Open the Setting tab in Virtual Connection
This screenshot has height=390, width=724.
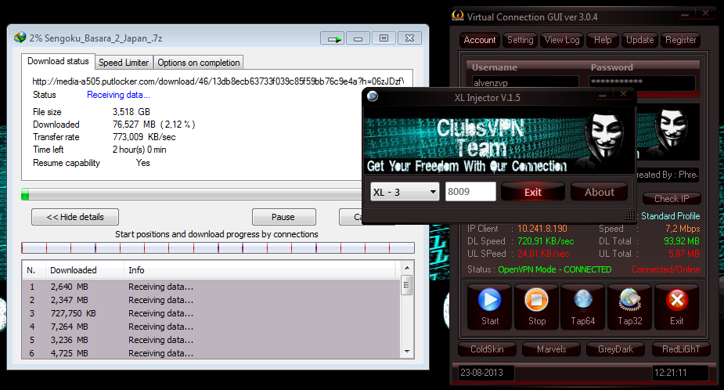coord(520,40)
